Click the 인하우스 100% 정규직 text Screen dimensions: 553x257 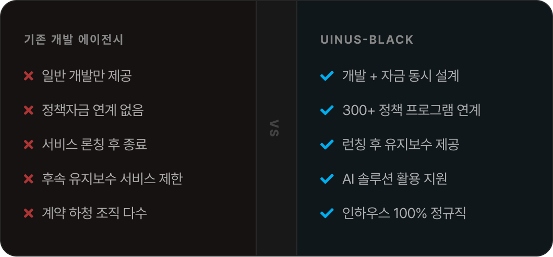pyautogui.click(x=404, y=213)
